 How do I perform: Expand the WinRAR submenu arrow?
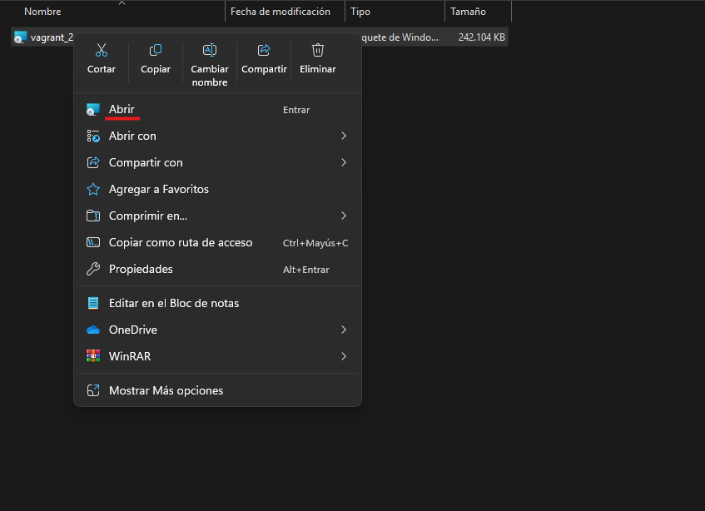tap(344, 356)
